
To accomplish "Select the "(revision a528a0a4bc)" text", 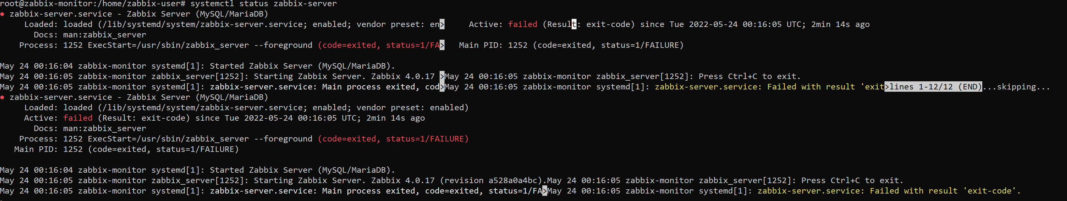I will [493, 180].
